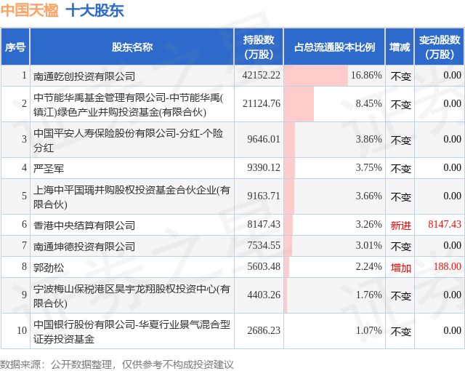Click holdings value 7534.55
Viewport: 465px width, 371px height.
(x=264, y=245)
